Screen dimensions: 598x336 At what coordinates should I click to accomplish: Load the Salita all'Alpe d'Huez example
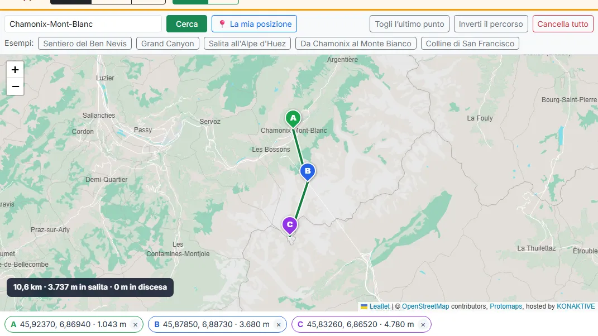tap(247, 44)
